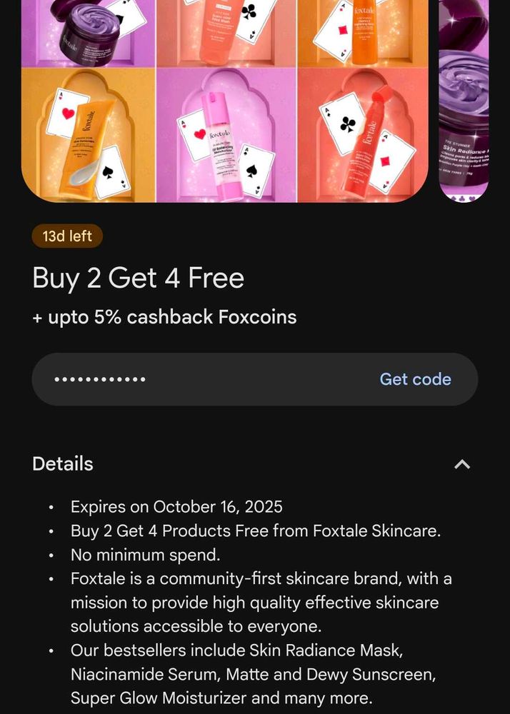510x714 pixels.
Task: Open the pink Oil Balancing Moisturizer tile
Action: (x=226, y=135)
